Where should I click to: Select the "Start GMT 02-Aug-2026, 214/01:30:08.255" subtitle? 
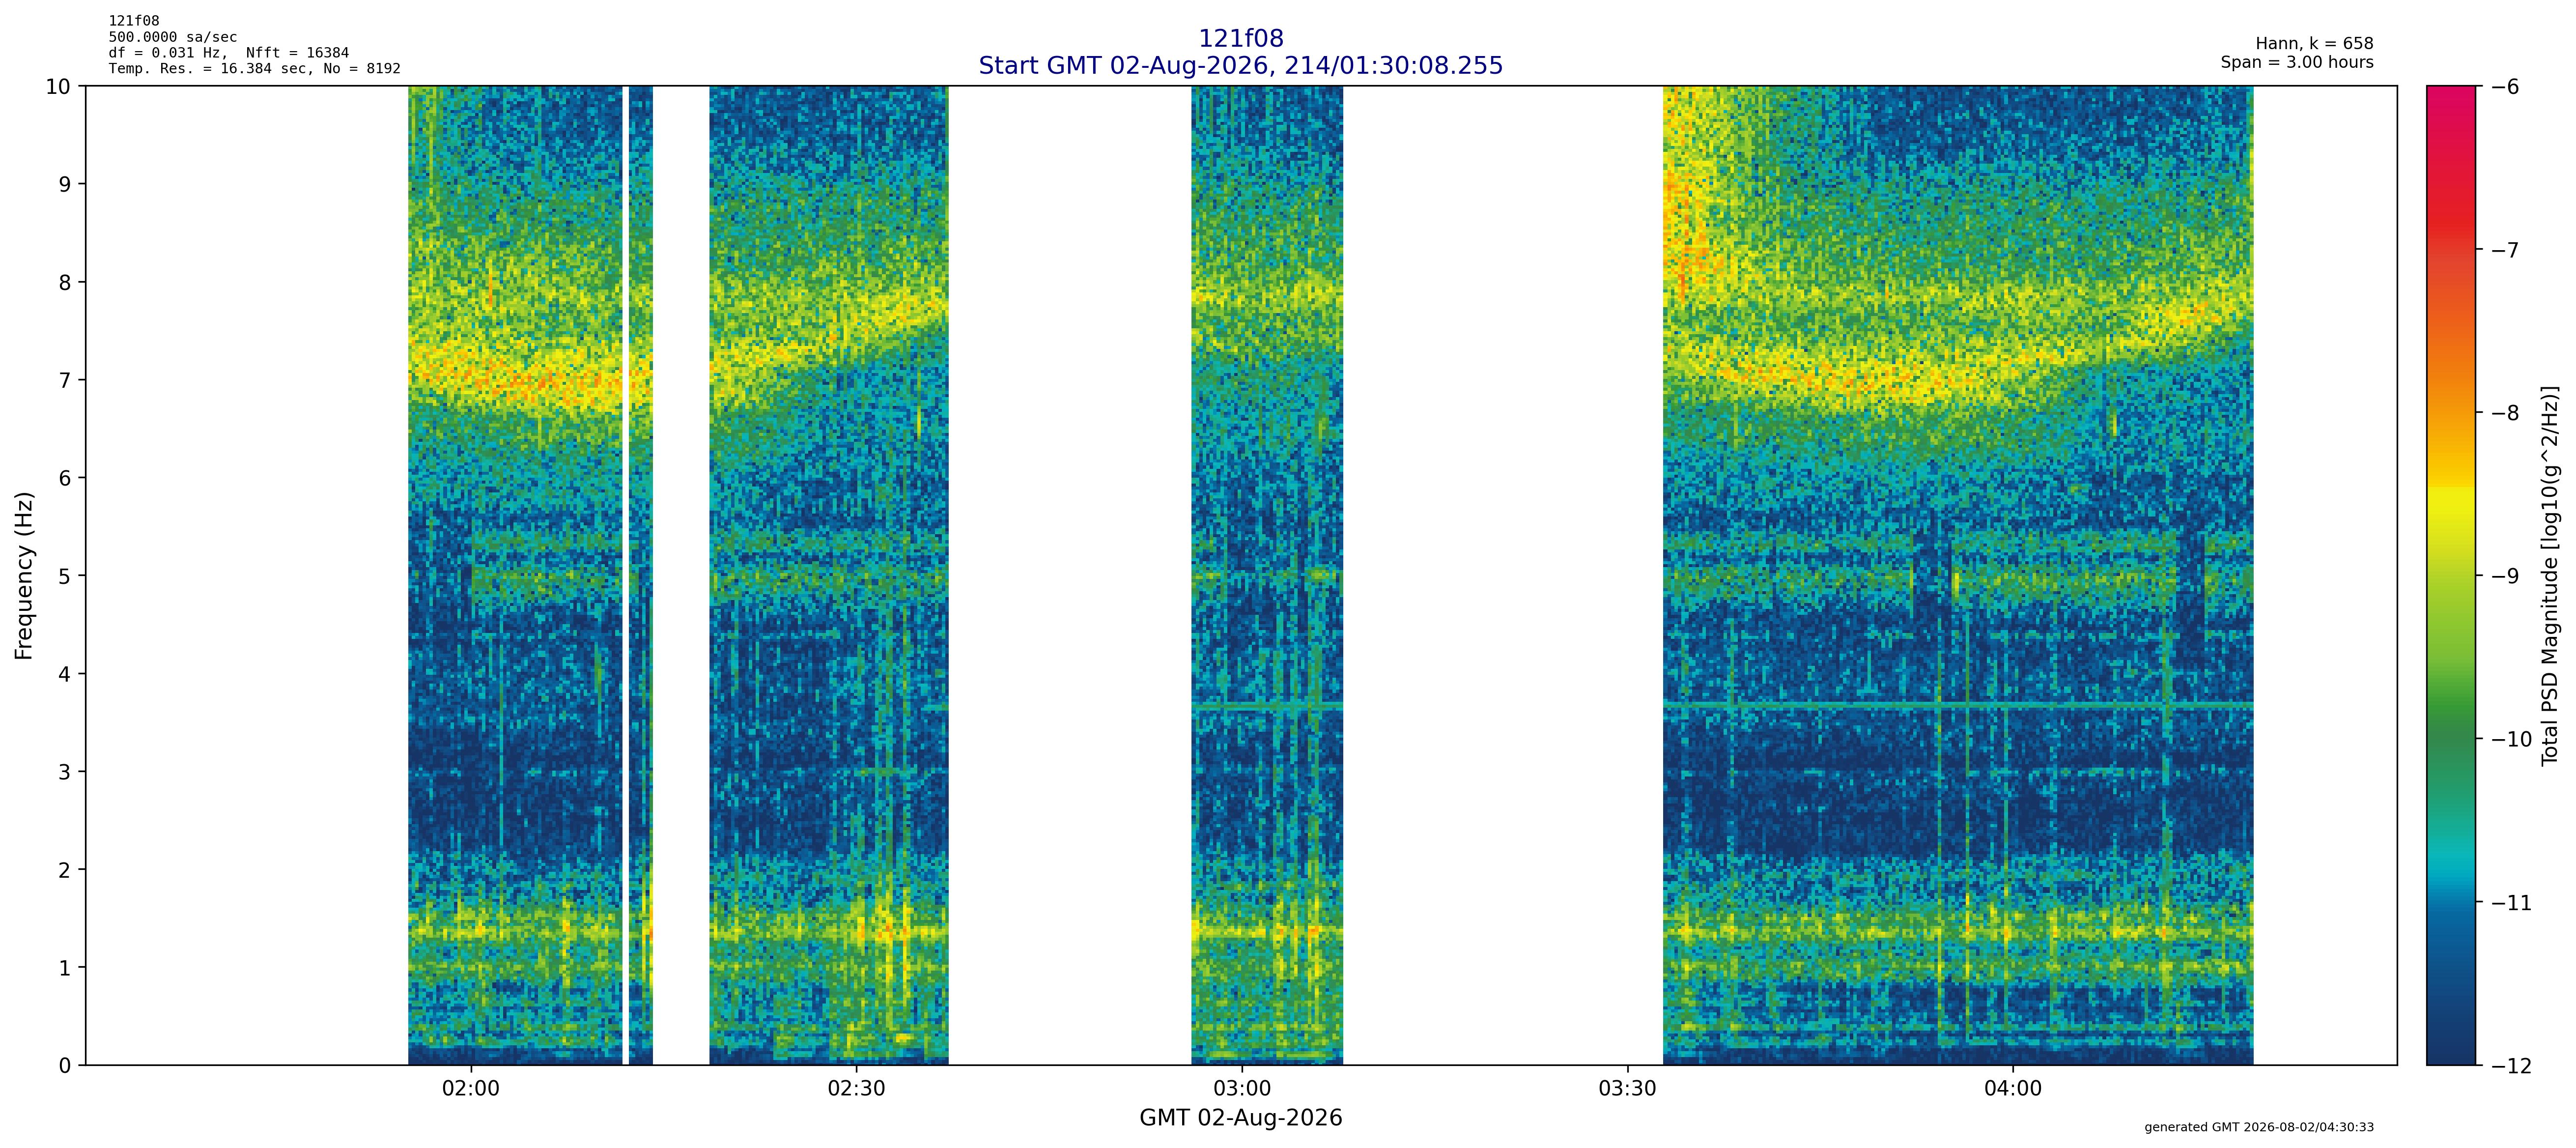click(1240, 65)
